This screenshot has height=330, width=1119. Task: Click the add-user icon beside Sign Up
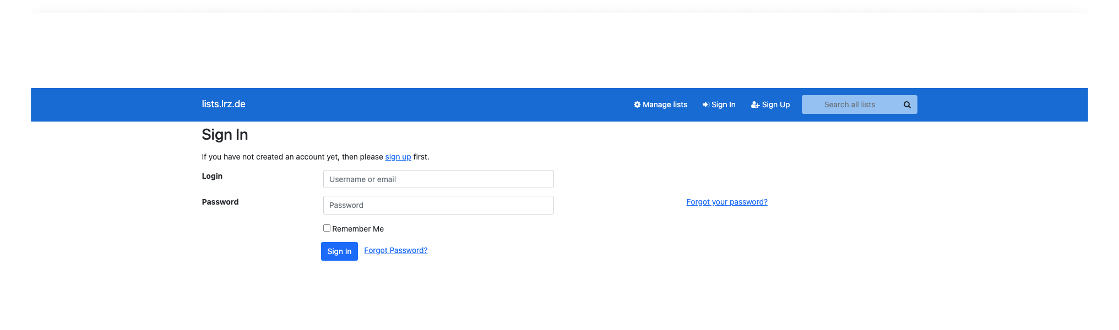[755, 105]
